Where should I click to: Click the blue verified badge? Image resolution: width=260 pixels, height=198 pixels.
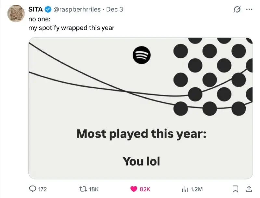pyautogui.click(x=48, y=9)
